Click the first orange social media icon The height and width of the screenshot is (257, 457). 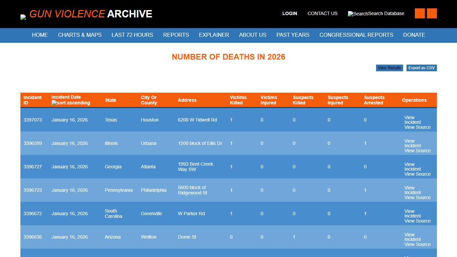(x=420, y=13)
